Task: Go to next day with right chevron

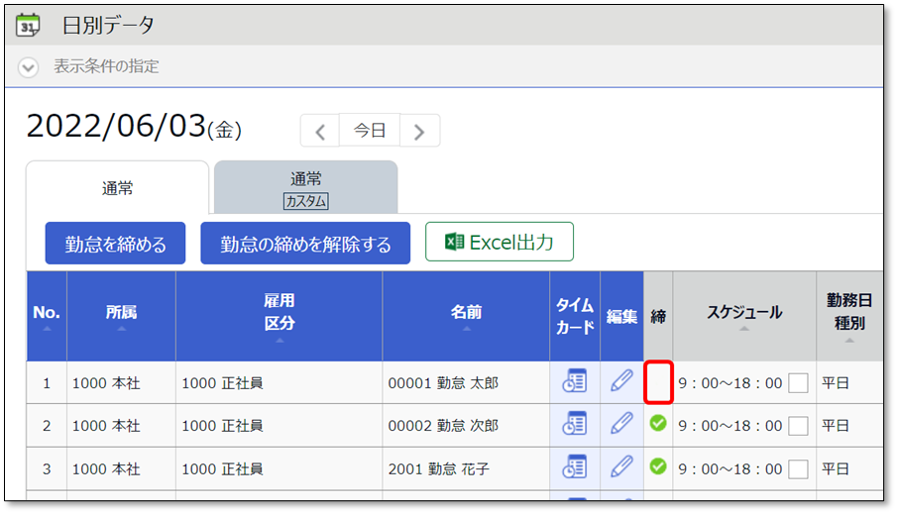Action: 419,131
